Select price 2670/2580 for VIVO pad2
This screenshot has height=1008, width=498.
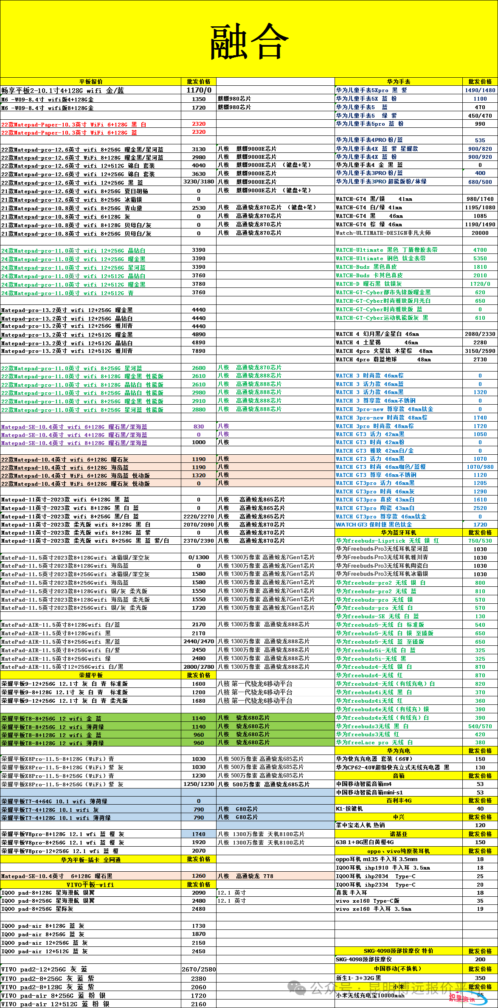point(199,969)
